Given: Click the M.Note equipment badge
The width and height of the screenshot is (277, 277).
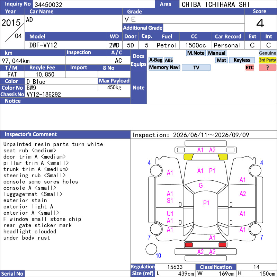Looking at the screenshot, I should pyautogui.click(x=196, y=53).
